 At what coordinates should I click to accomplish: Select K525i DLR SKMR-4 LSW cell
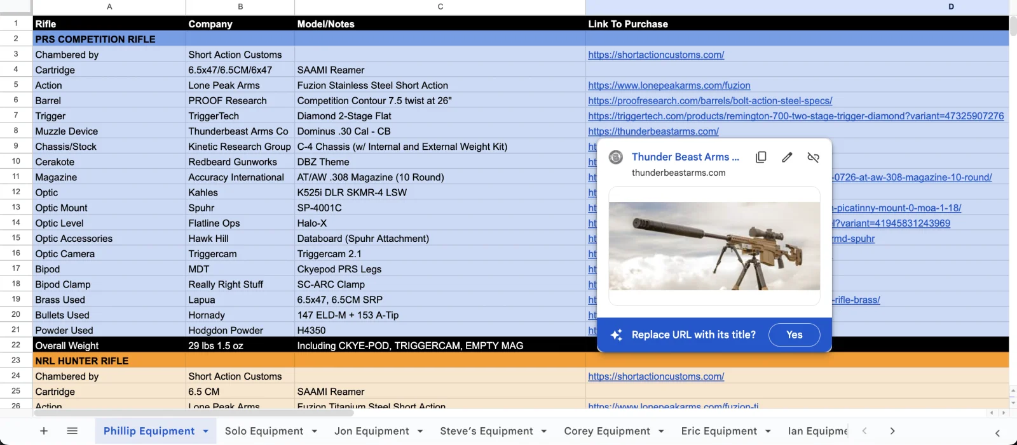click(440, 192)
